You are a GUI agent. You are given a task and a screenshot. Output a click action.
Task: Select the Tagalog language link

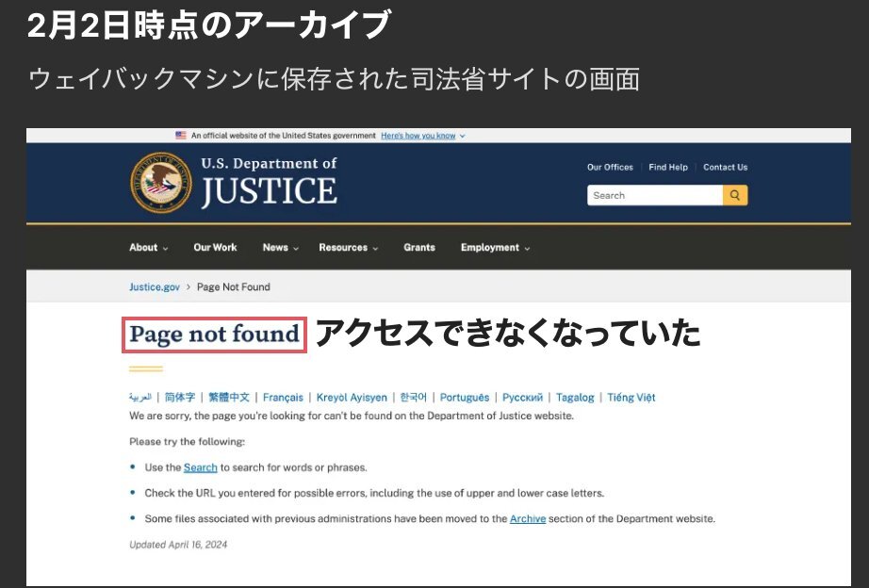(575, 398)
